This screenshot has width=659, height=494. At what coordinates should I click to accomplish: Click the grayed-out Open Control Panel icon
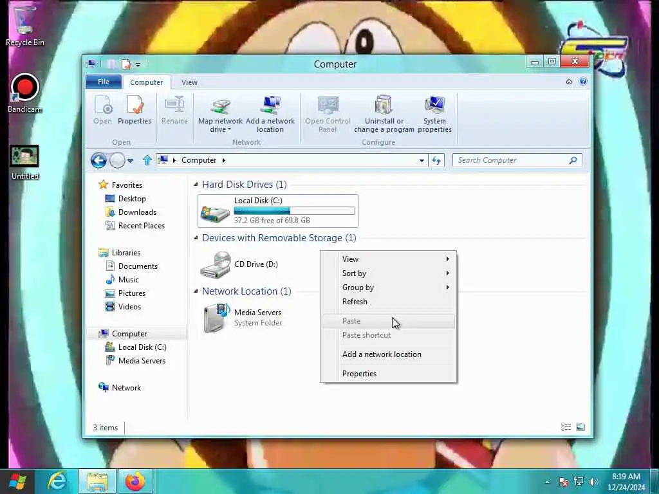click(328, 105)
